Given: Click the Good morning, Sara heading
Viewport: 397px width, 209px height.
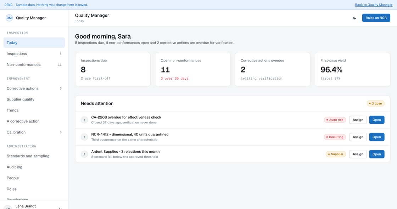Looking at the screenshot, I should pos(103,36).
